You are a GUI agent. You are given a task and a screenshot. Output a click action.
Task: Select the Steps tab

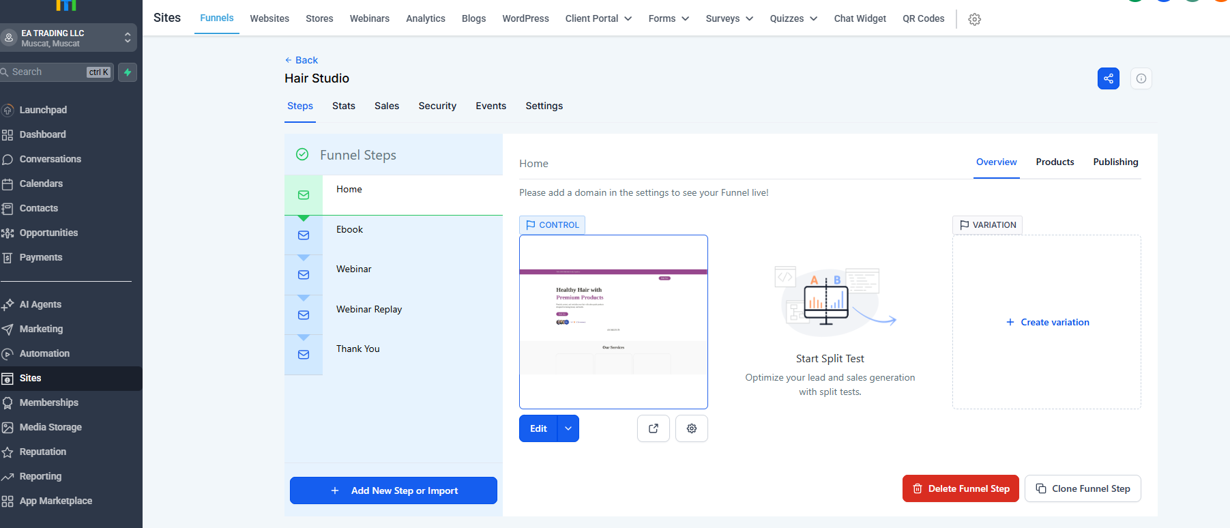tap(300, 106)
